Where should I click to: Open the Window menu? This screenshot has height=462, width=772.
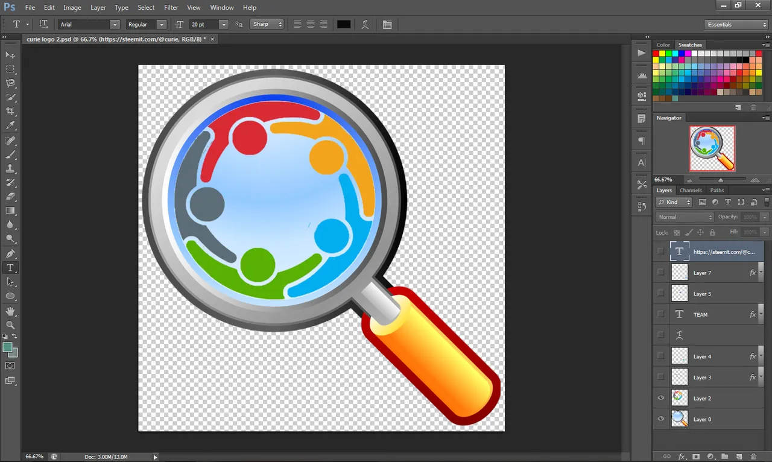click(222, 7)
